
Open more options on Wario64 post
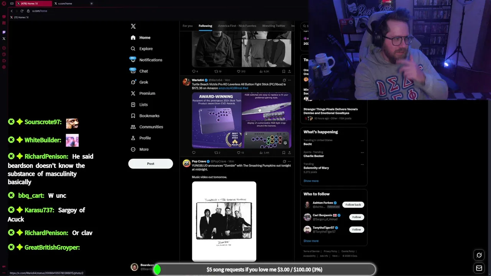(289, 80)
